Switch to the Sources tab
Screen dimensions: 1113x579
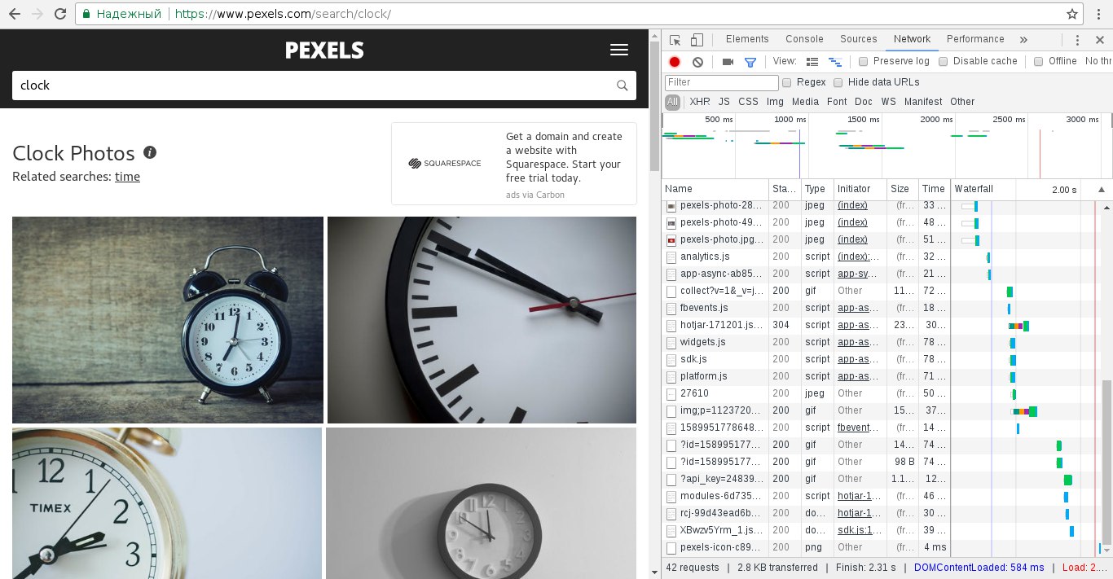(x=859, y=39)
